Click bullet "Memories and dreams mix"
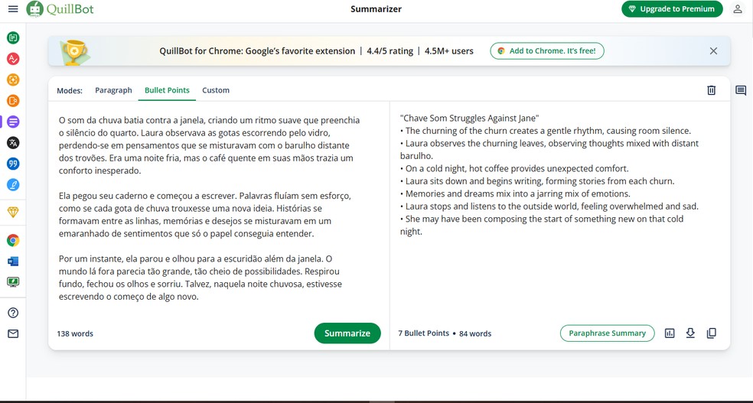753x403 pixels. coord(515,193)
